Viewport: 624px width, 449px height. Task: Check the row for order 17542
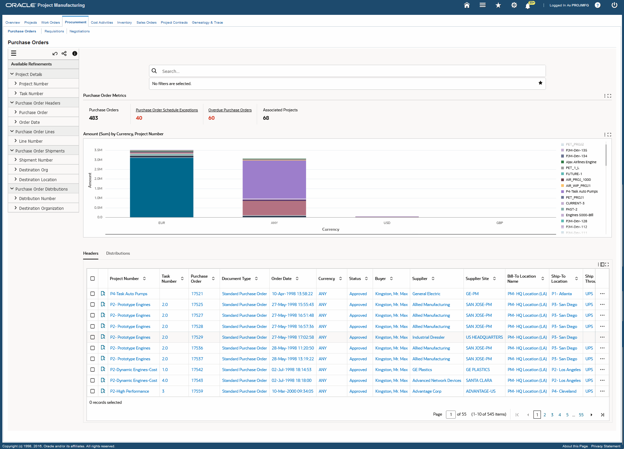coord(93,369)
